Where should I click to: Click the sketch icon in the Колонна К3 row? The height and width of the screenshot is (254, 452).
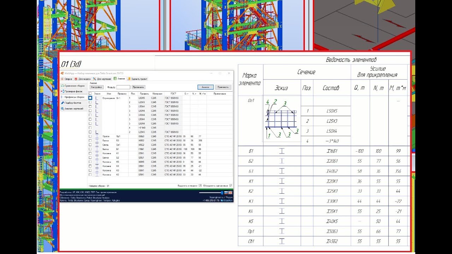[97, 170]
